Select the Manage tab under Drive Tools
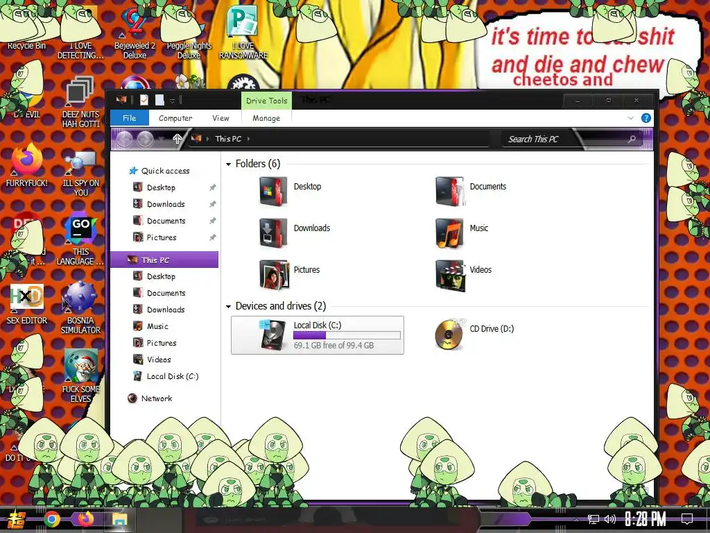Screen dimensions: 710x533 [266, 118]
